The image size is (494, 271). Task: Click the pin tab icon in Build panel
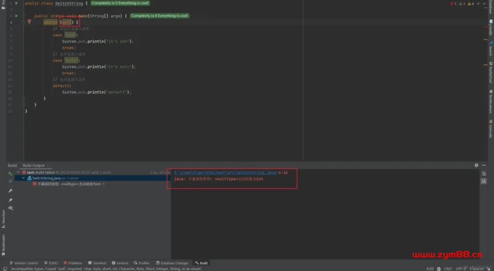(x=10, y=200)
